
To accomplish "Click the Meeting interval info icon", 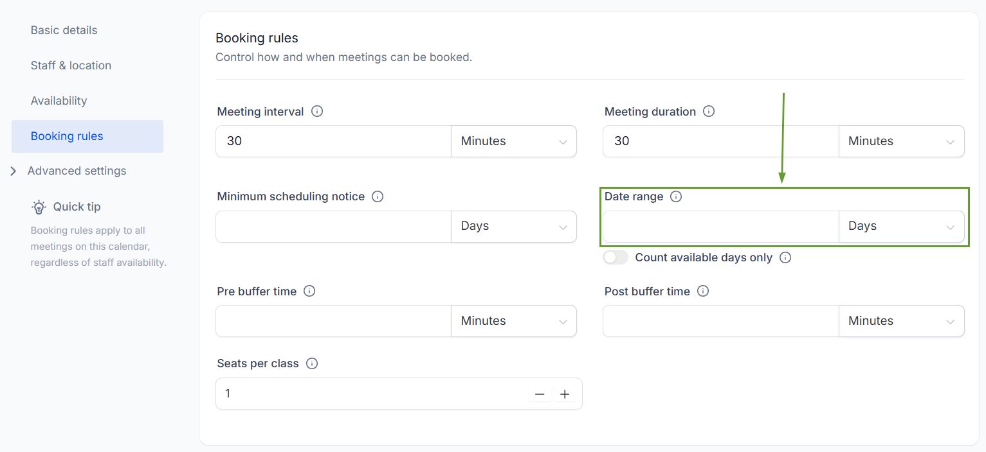I will pyautogui.click(x=317, y=111).
